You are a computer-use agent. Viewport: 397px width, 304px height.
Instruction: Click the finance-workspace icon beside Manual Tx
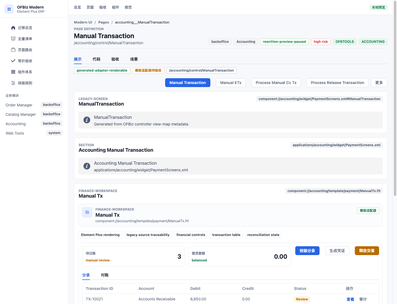point(87,212)
